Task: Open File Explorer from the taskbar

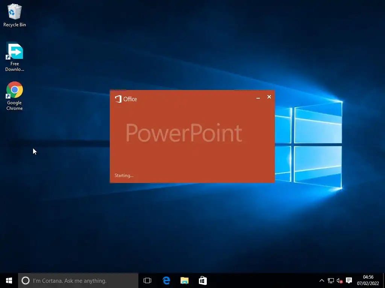Action: (184, 280)
